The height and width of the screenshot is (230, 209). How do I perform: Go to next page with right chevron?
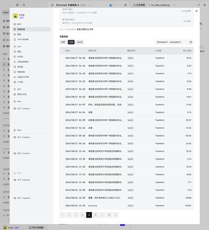116,215
